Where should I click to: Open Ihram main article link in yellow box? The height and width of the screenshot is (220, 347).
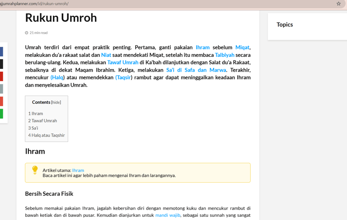78,170
